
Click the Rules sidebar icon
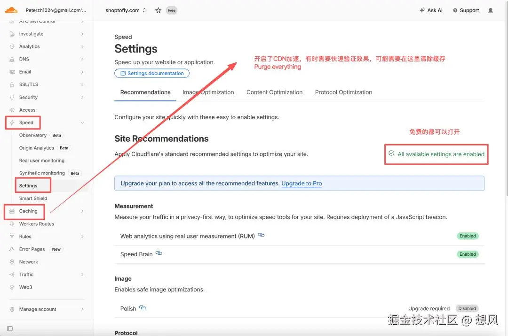(x=12, y=237)
